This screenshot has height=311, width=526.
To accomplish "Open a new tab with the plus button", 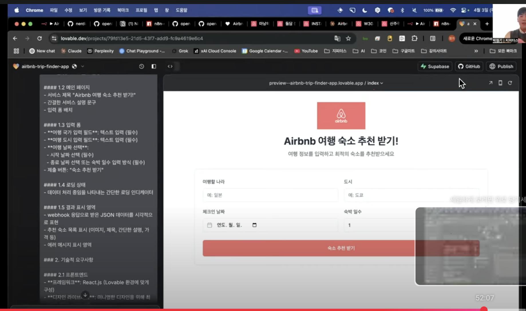I will [x=487, y=24].
